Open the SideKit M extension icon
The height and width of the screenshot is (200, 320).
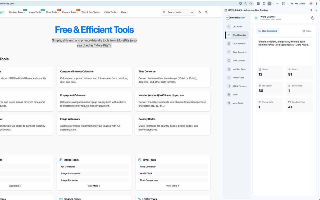[x=258, y=3]
